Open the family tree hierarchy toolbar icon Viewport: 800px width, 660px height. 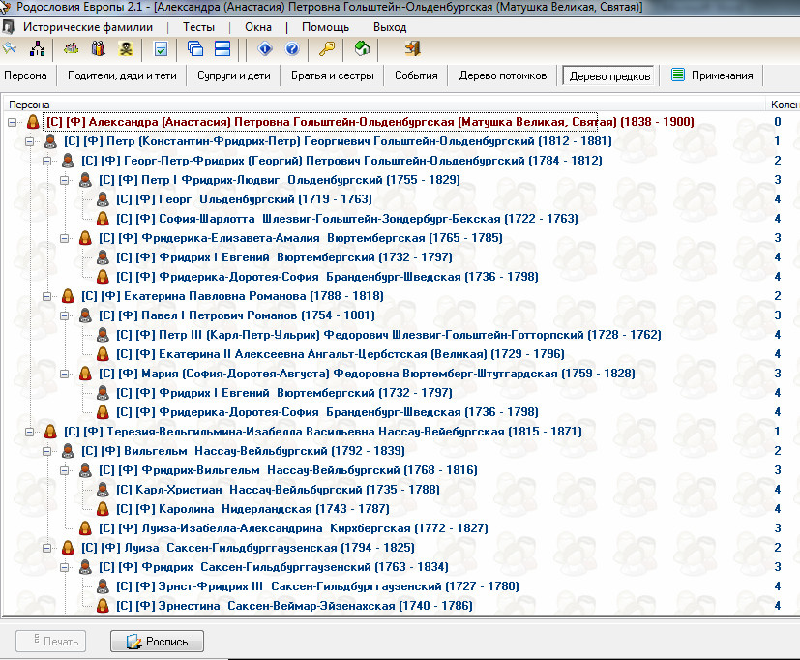(x=38, y=49)
